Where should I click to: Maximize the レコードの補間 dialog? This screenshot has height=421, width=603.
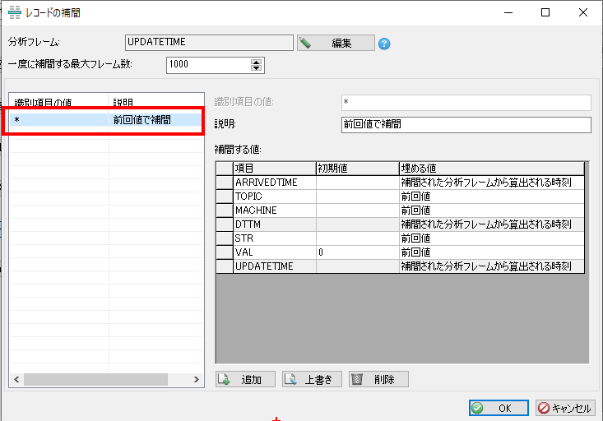pos(545,12)
